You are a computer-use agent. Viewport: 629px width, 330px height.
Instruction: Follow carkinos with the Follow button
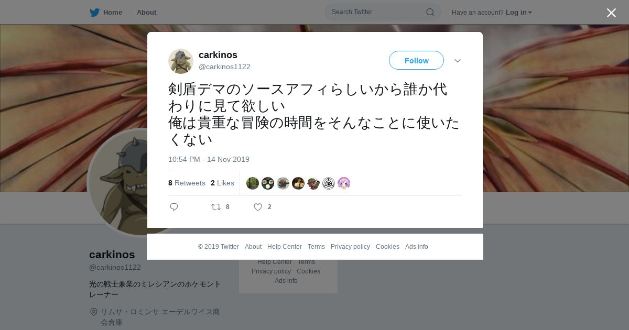point(416,60)
